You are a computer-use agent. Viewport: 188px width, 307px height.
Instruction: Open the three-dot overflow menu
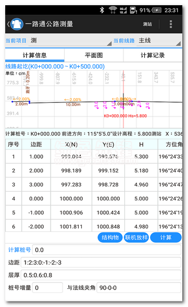pos(171,24)
